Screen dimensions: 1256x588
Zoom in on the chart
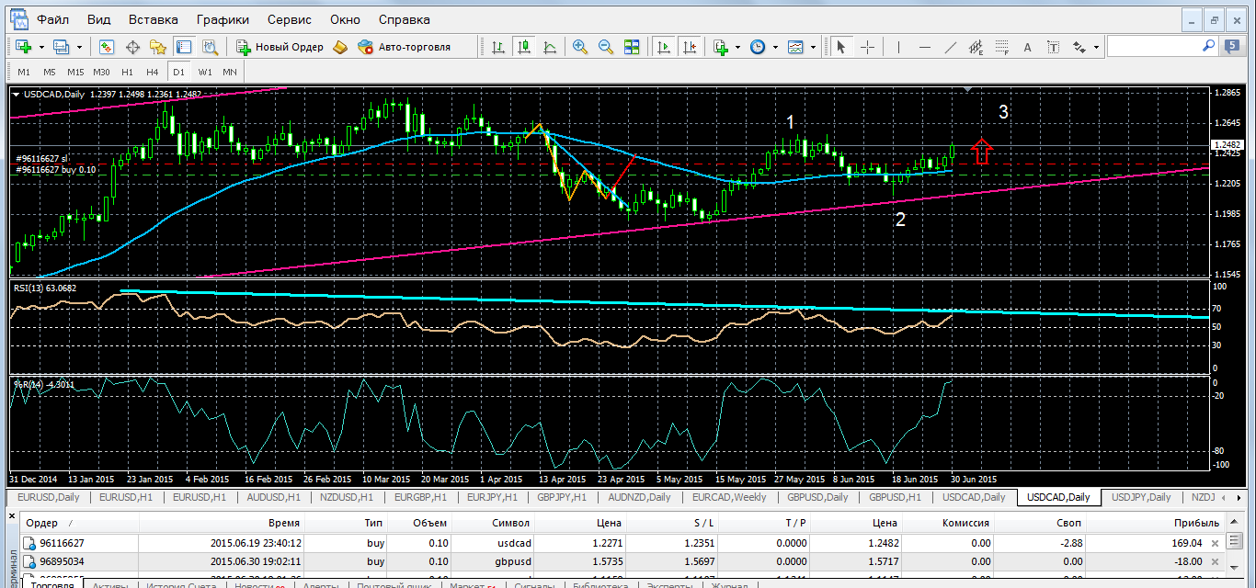coord(580,47)
